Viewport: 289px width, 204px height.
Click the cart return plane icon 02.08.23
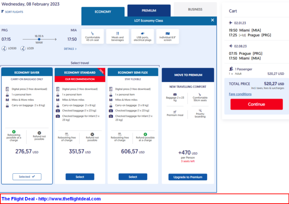pyautogui.click(x=231, y=46)
